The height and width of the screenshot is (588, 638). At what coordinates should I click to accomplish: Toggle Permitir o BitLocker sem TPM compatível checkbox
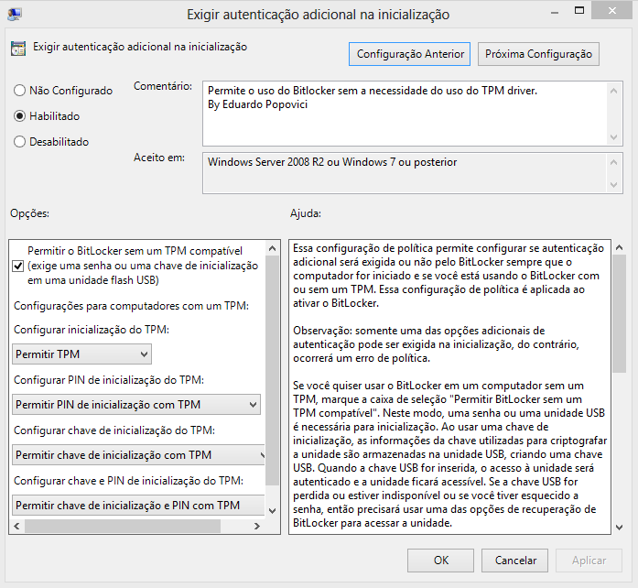[18, 266]
